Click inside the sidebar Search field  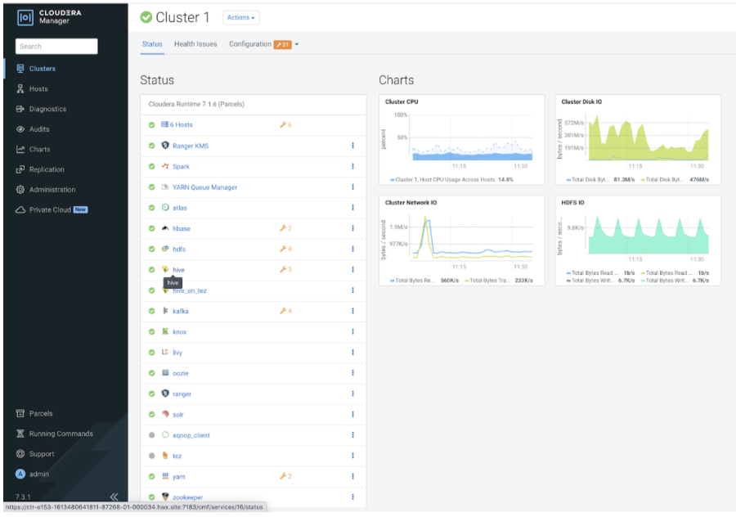56,47
